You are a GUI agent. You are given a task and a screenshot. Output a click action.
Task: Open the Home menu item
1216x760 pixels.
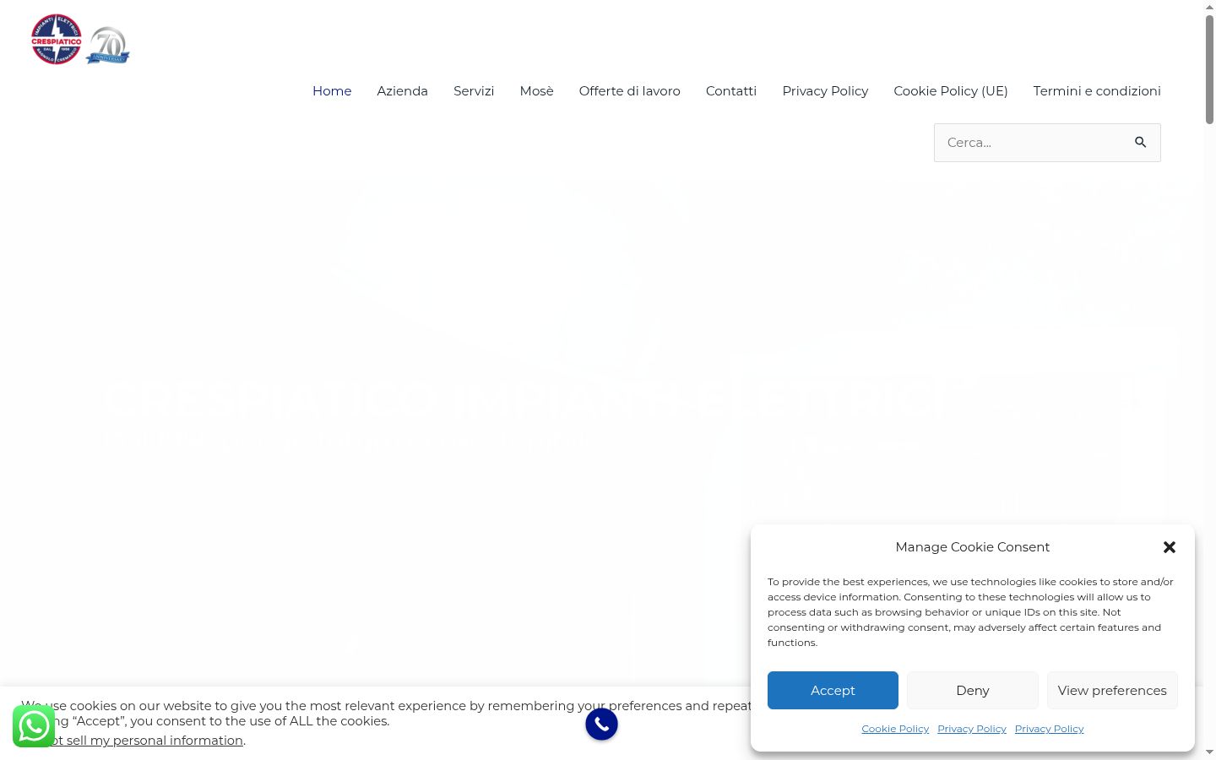(x=332, y=90)
